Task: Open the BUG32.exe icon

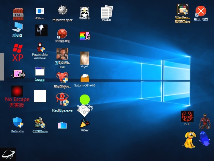Action: click(x=40, y=125)
